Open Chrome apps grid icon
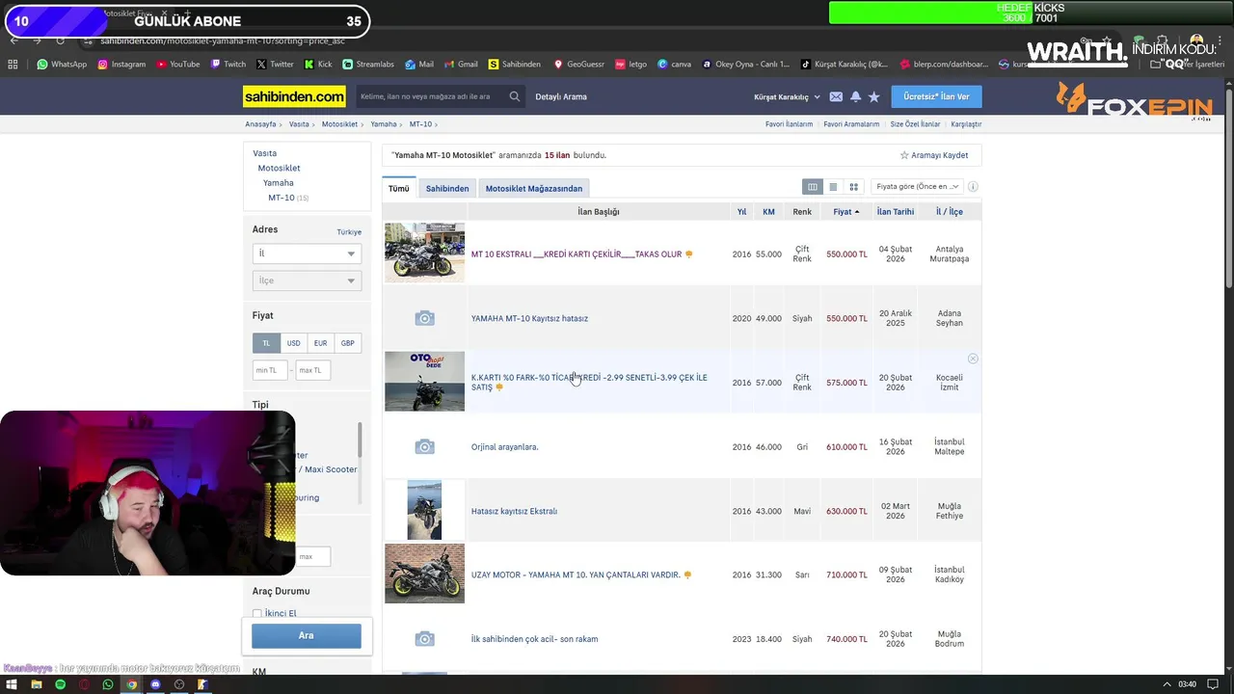Viewport: 1234px width, 694px height. [13, 65]
